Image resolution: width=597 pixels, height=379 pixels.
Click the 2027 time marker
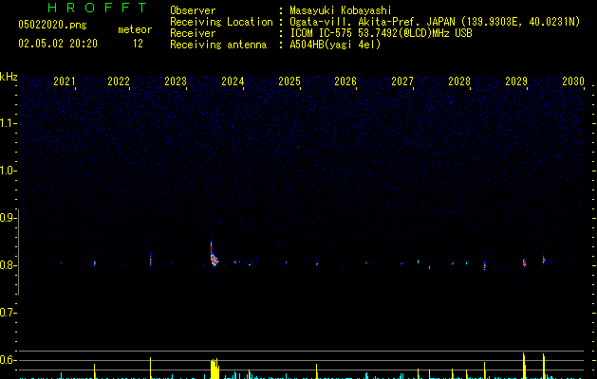coord(402,81)
